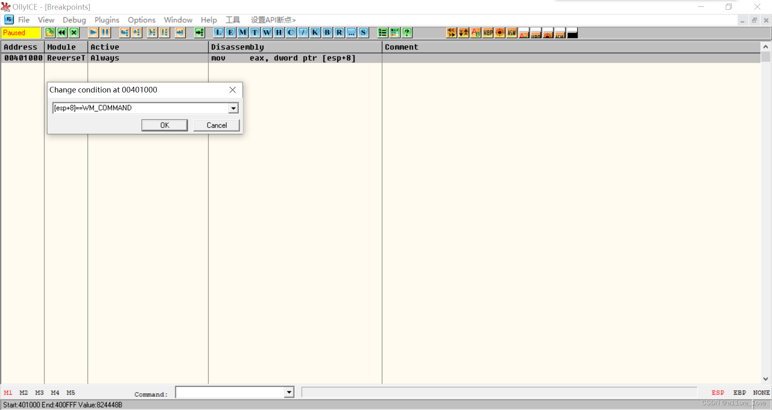The image size is (772, 410).
Task: Run the program
Action: [93, 33]
